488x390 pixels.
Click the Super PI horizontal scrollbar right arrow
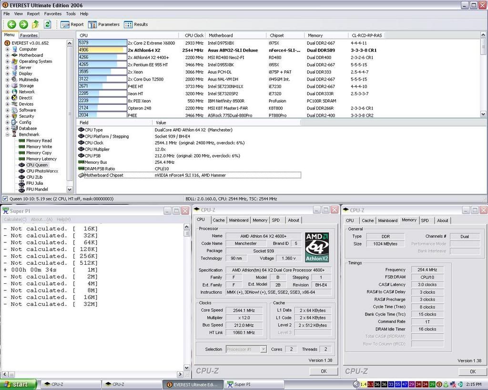(x=180, y=374)
